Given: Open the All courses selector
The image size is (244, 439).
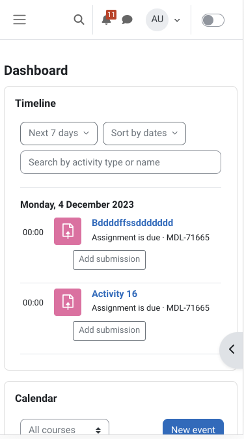Looking at the screenshot, I should click(x=64, y=429).
